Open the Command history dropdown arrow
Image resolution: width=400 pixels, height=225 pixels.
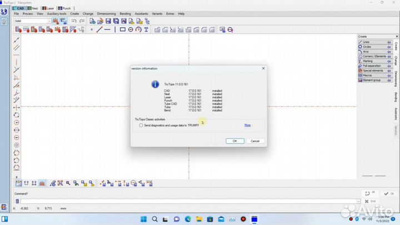click(358, 201)
